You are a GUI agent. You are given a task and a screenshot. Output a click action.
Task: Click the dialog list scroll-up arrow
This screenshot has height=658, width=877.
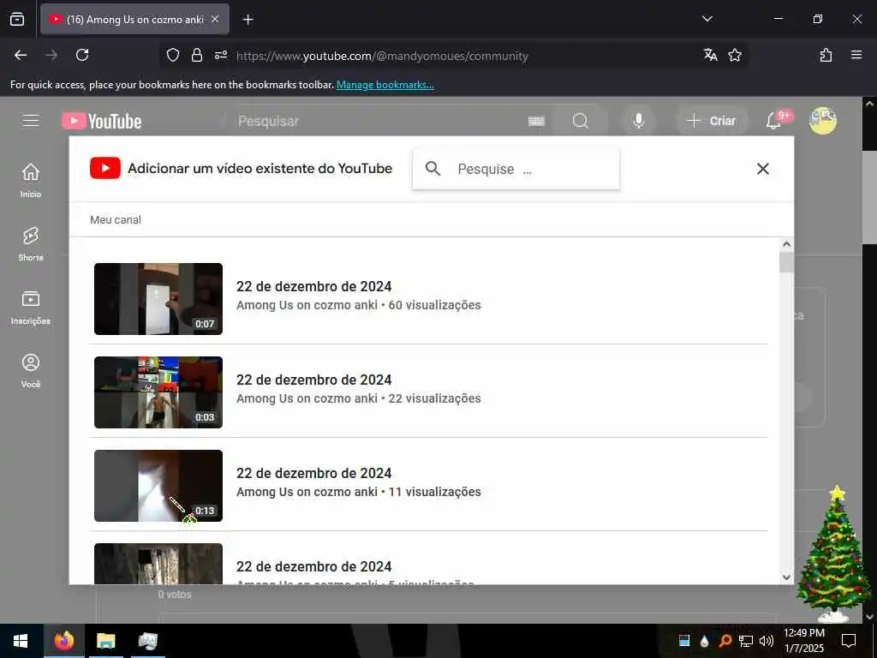[x=786, y=244]
